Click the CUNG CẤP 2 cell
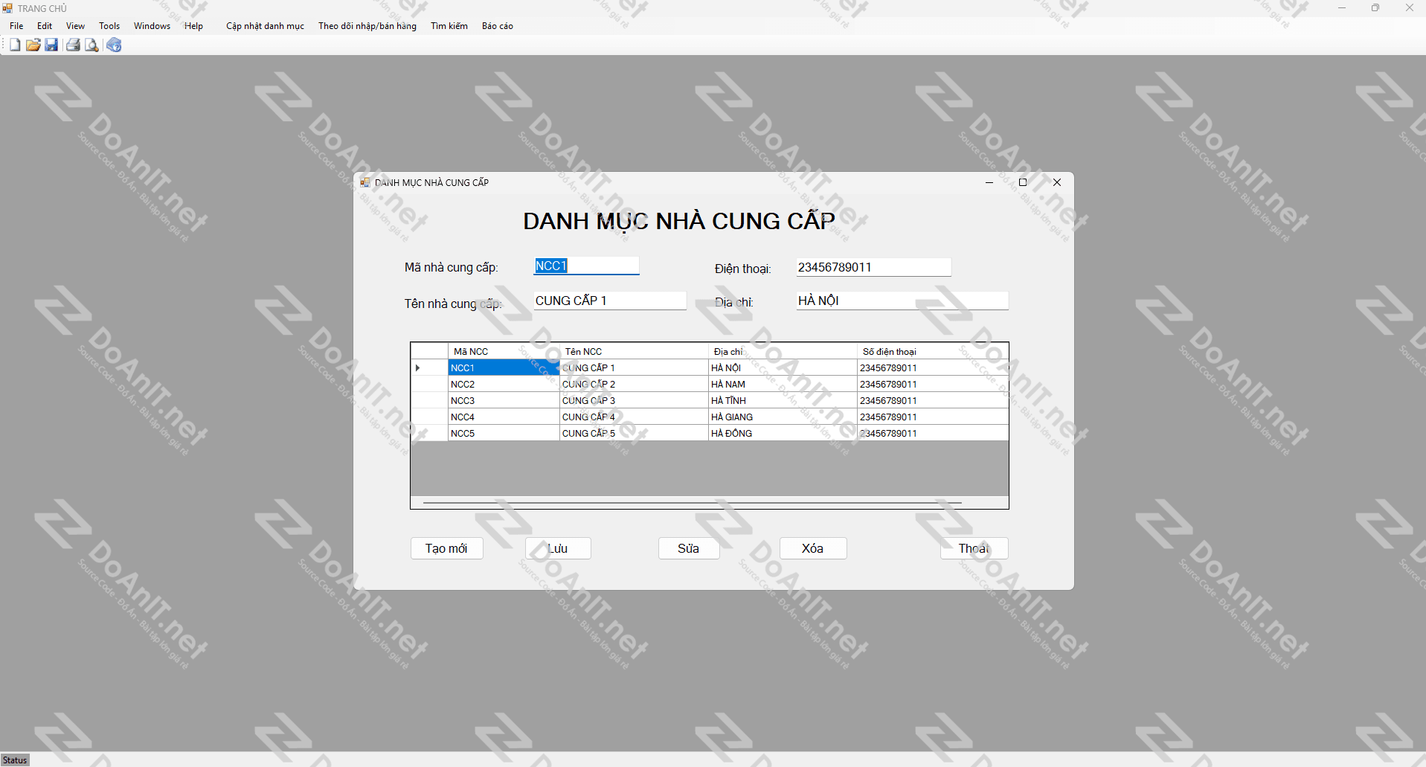The height and width of the screenshot is (767, 1426). pyautogui.click(x=634, y=384)
